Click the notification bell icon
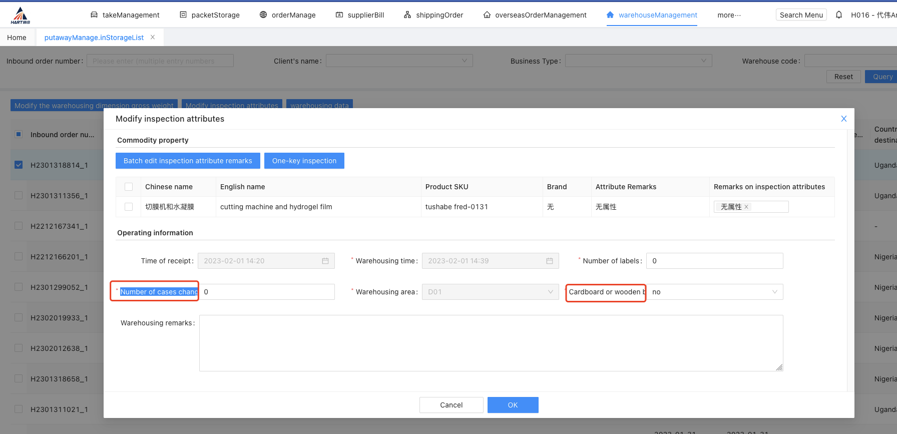The width and height of the screenshot is (897, 434). click(839, 15)
